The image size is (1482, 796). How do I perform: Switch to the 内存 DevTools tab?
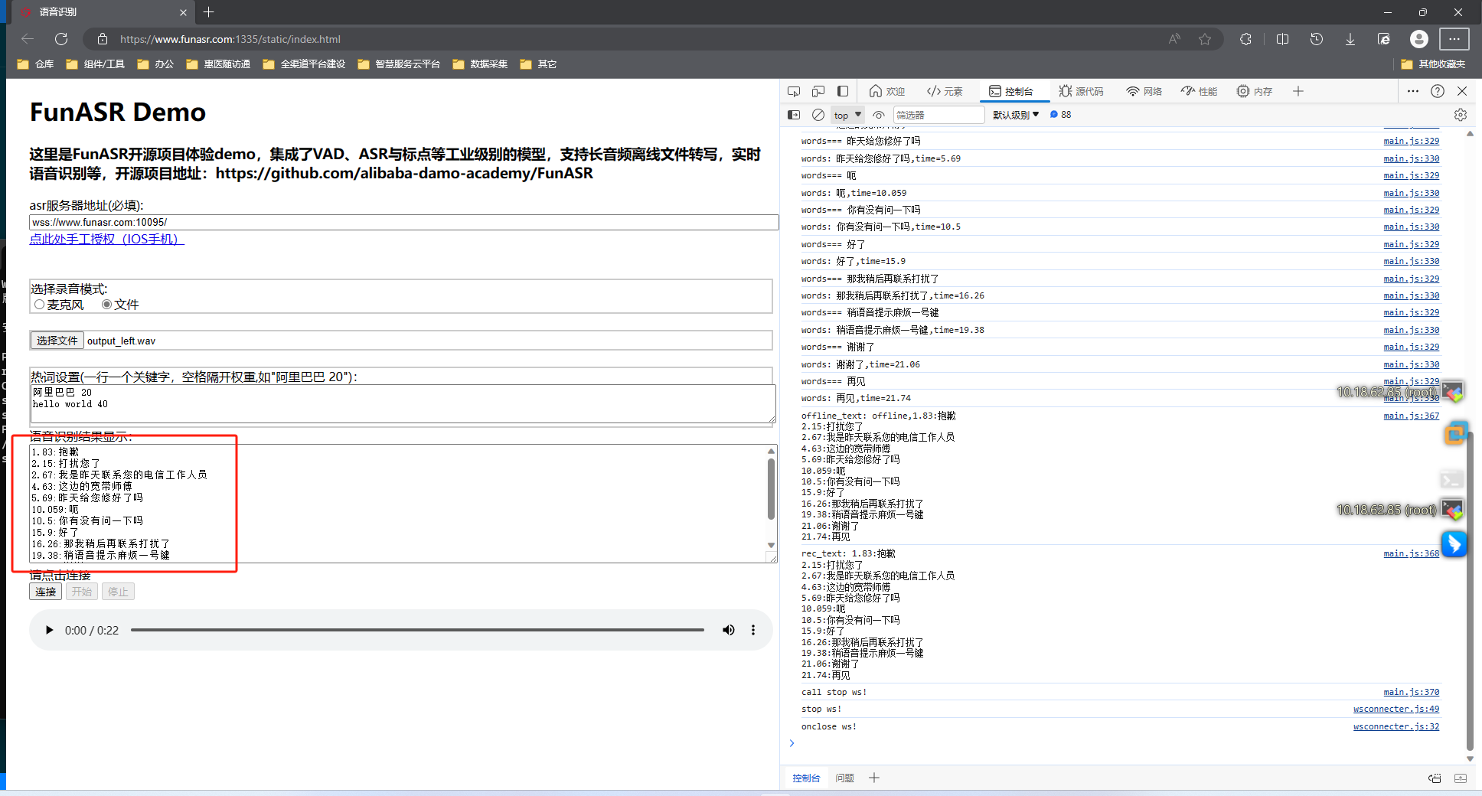[1254, 91]
